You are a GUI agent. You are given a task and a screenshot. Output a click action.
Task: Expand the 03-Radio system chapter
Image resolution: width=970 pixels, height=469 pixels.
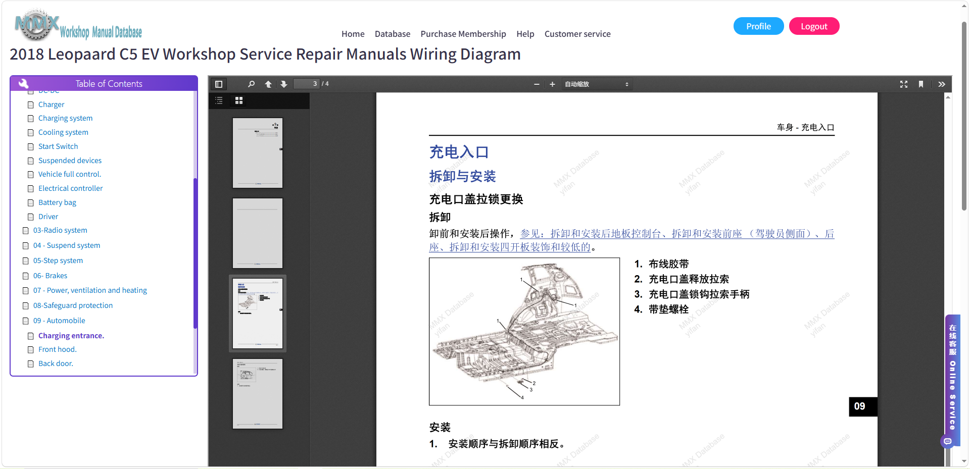[x=60, y=230]
